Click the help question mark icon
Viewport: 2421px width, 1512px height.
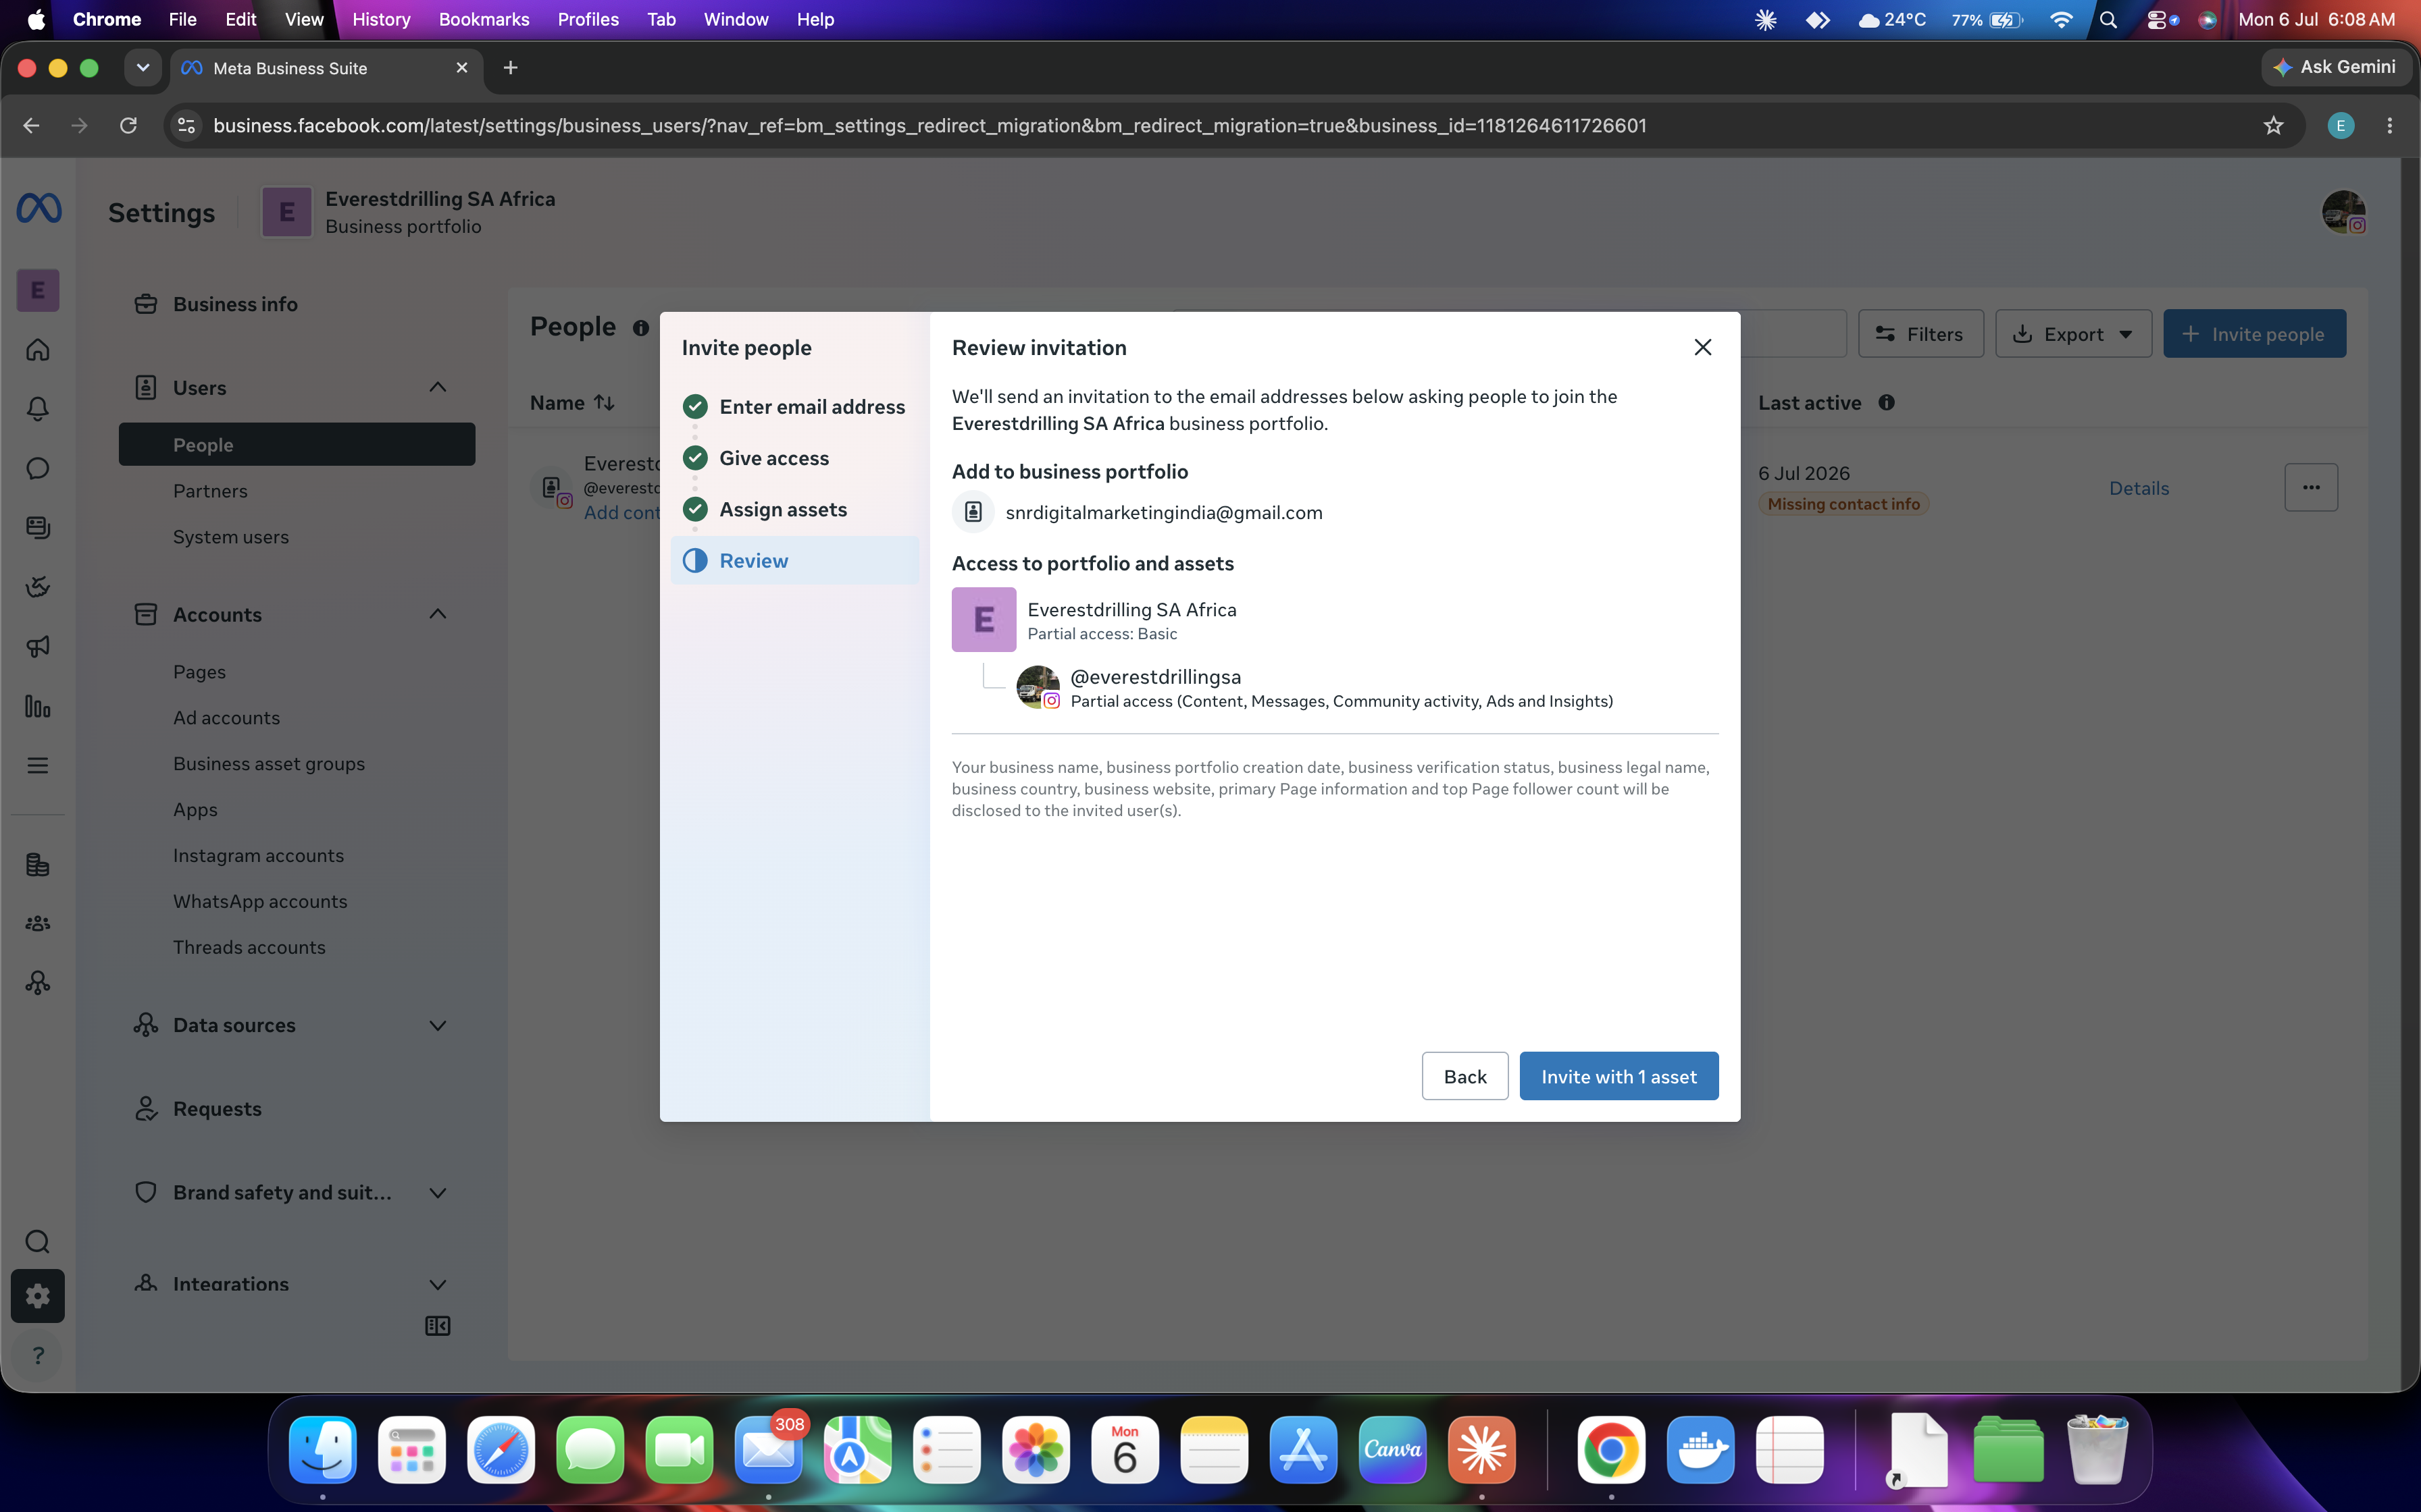tap(38, 1355)
